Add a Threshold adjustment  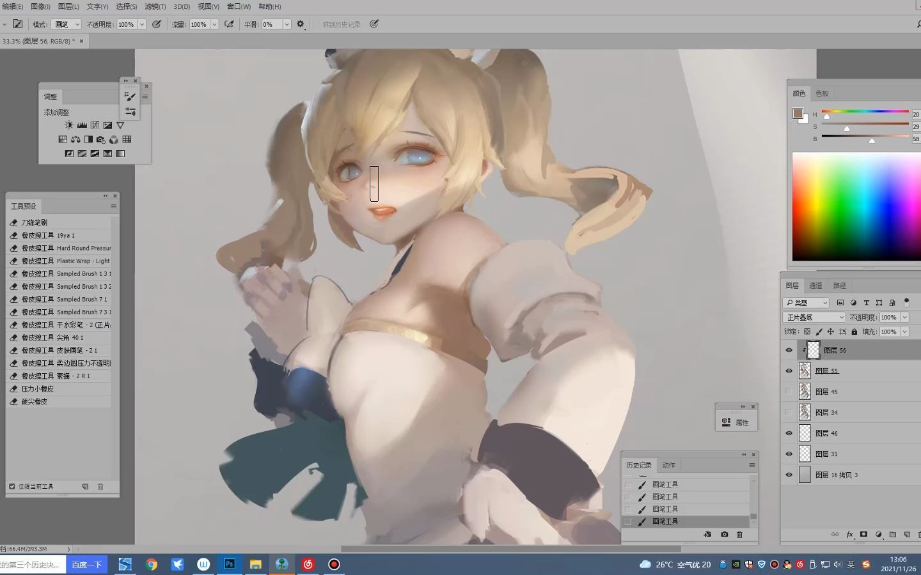pyautogui.click(x=95, y=153)
